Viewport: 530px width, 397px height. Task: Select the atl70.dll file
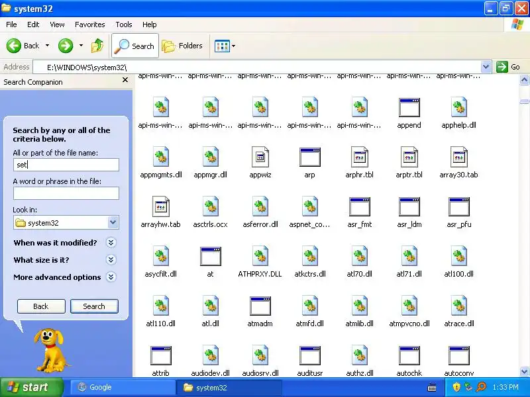[x=359, y=262]
